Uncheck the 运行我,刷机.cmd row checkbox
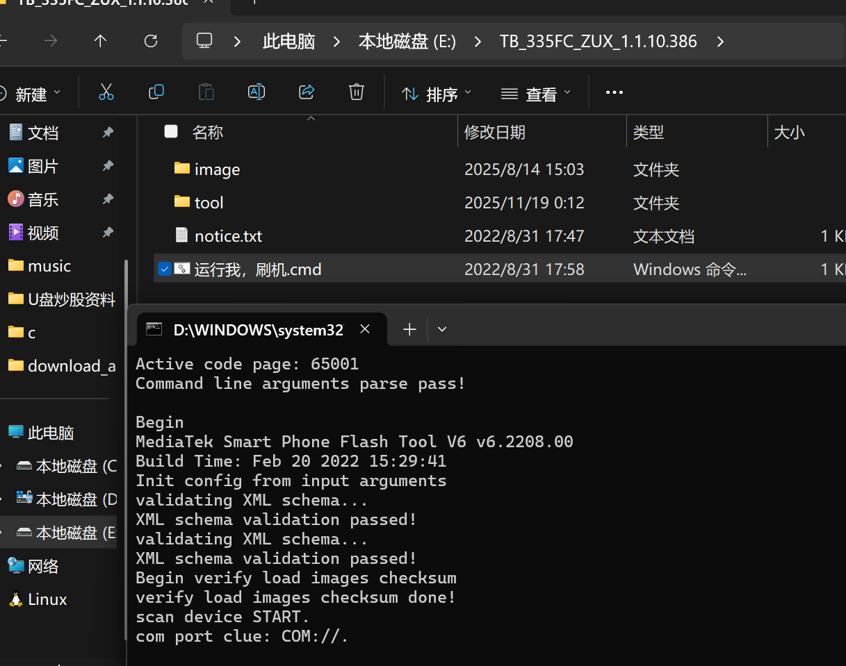Image resolution: width=846 pixels, height=666 pixels. [164, 269]
